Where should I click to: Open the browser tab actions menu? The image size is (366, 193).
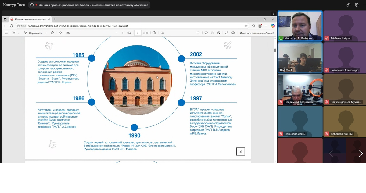click(x=5, y=19)
